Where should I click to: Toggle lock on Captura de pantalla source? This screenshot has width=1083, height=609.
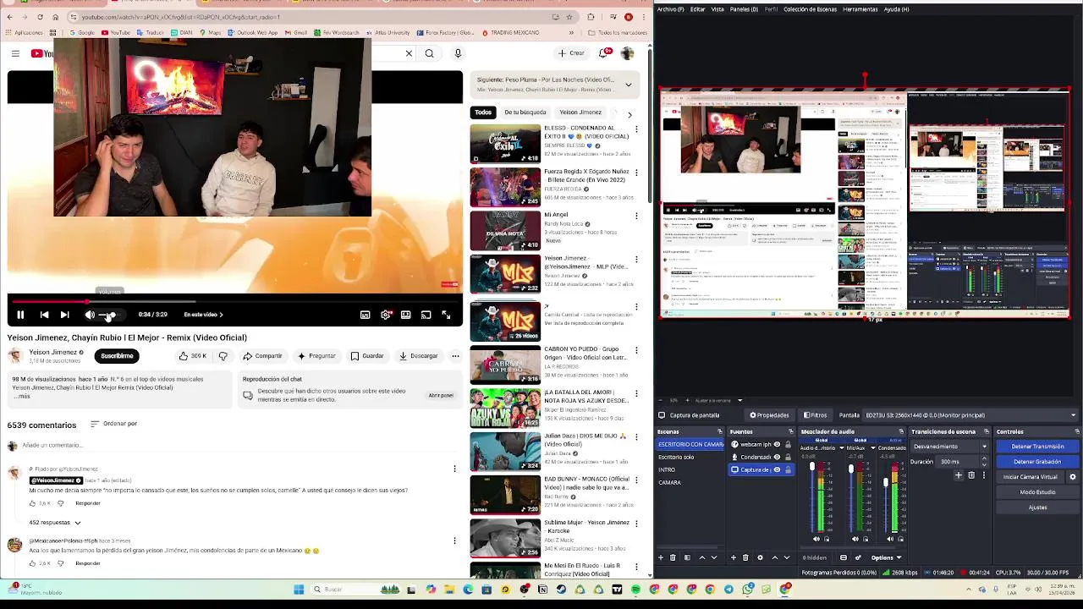point(788,469)
